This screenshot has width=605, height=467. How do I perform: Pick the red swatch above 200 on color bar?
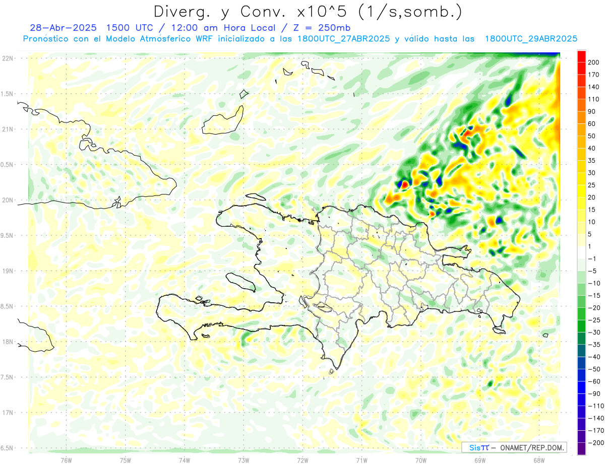[581, 56]
